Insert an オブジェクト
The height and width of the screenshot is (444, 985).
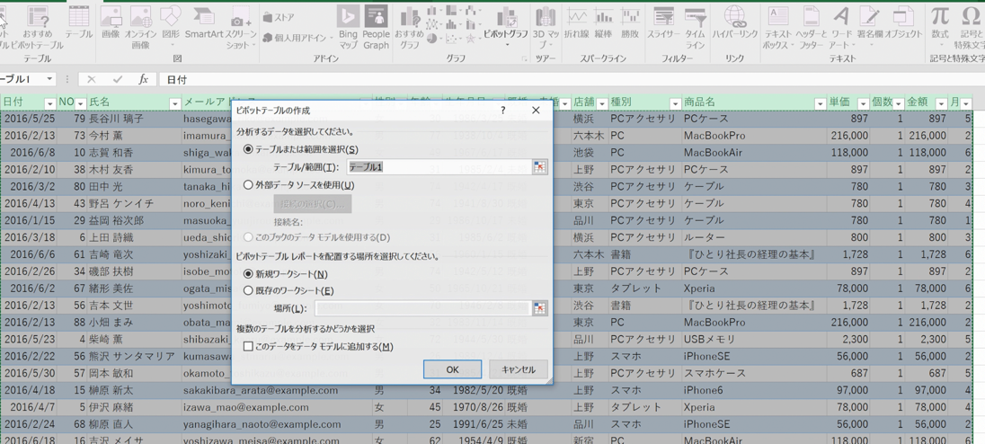coord(902,24)
